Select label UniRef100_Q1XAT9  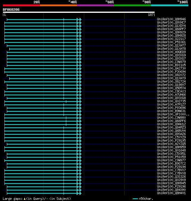(171, 78)
